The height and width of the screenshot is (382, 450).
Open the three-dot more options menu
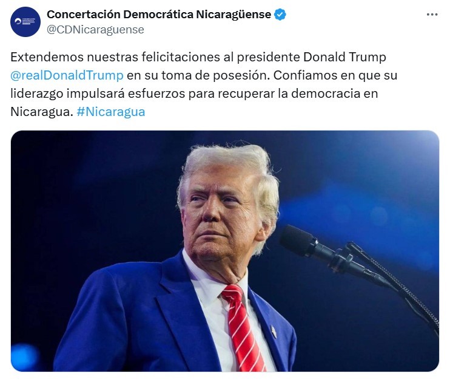click(432, 15)
